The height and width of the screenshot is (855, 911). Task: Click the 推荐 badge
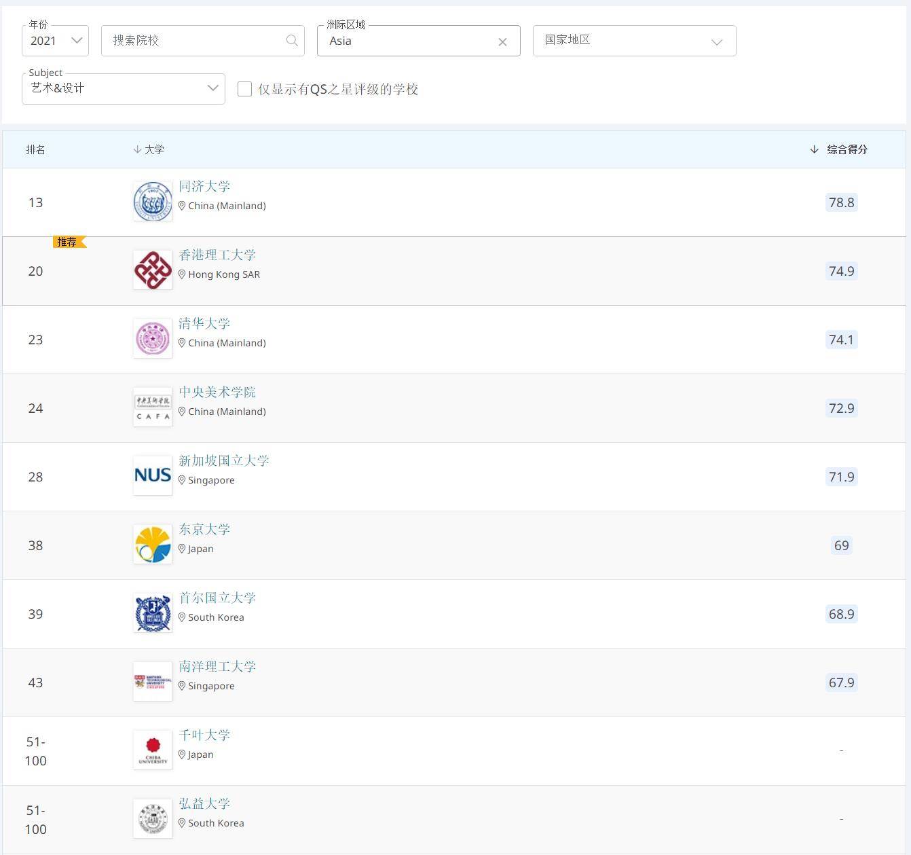[69, 242]
